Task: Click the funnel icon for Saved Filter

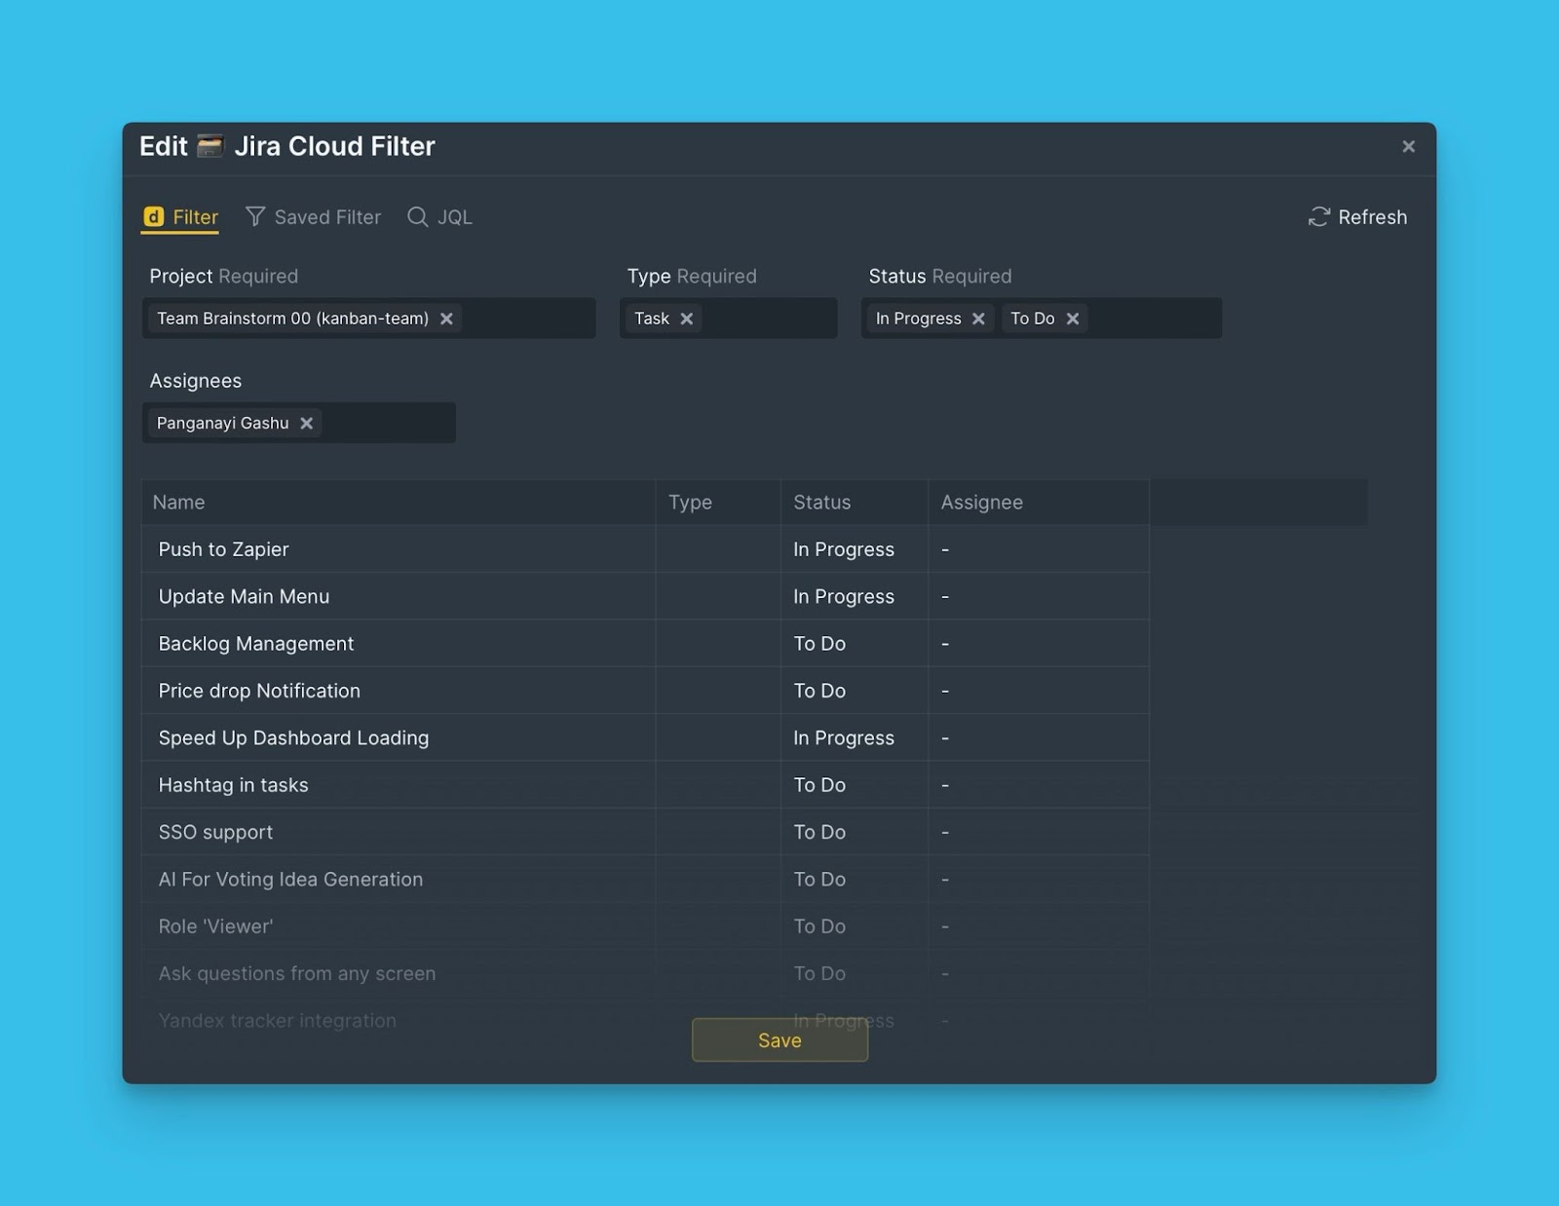Action: click(255, 216)
